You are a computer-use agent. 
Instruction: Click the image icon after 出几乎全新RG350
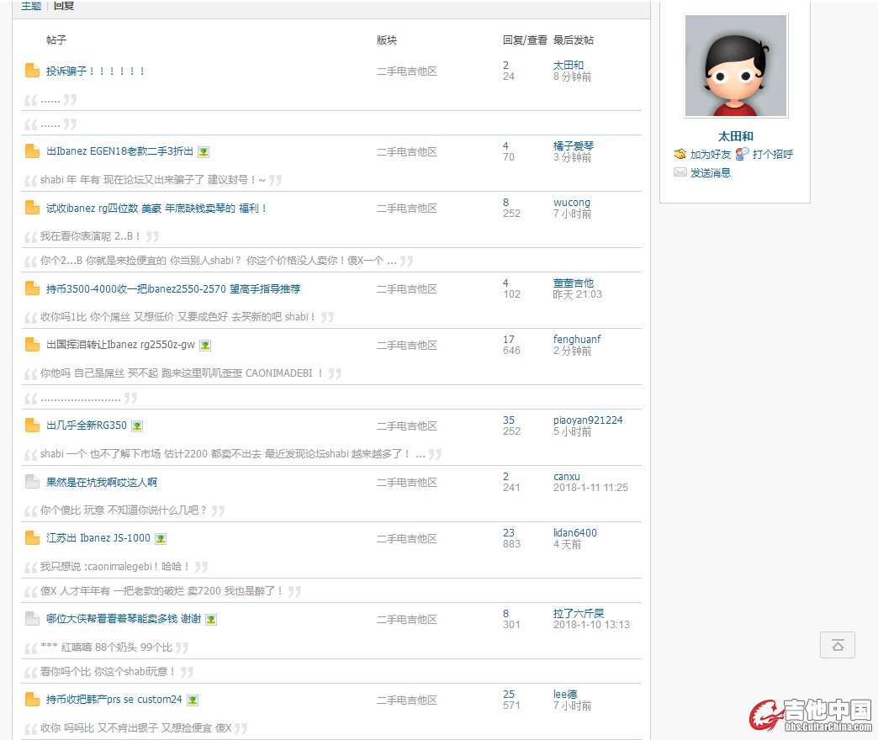tap(137, 426)
